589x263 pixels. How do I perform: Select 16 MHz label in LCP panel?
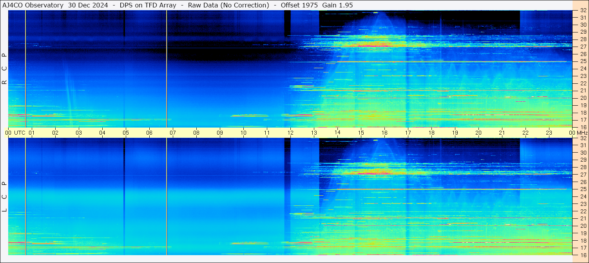[x=583, y=255]
